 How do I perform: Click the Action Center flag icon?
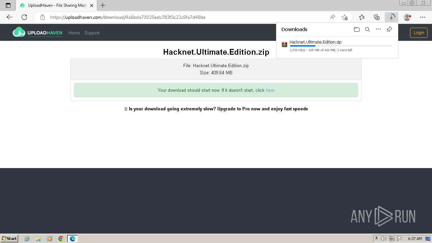coord(400,239)
